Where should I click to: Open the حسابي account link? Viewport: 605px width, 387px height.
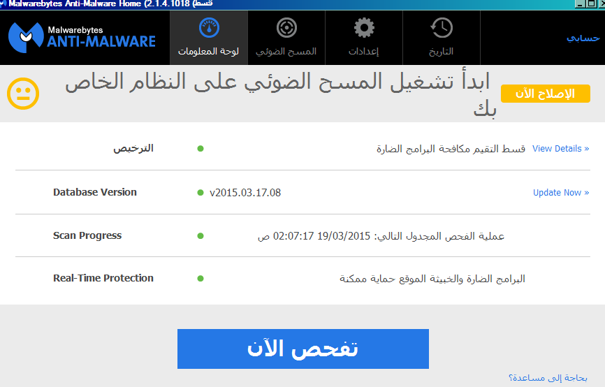[x=583, y=38]
